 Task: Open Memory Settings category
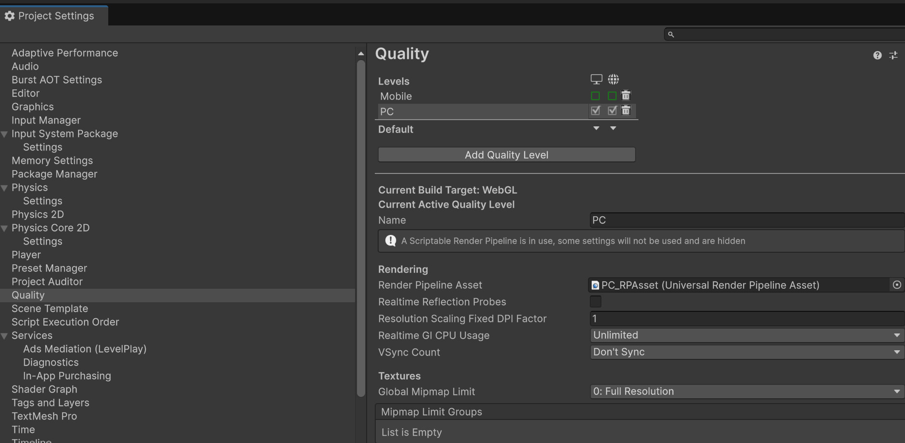click(x=52, y=160)
